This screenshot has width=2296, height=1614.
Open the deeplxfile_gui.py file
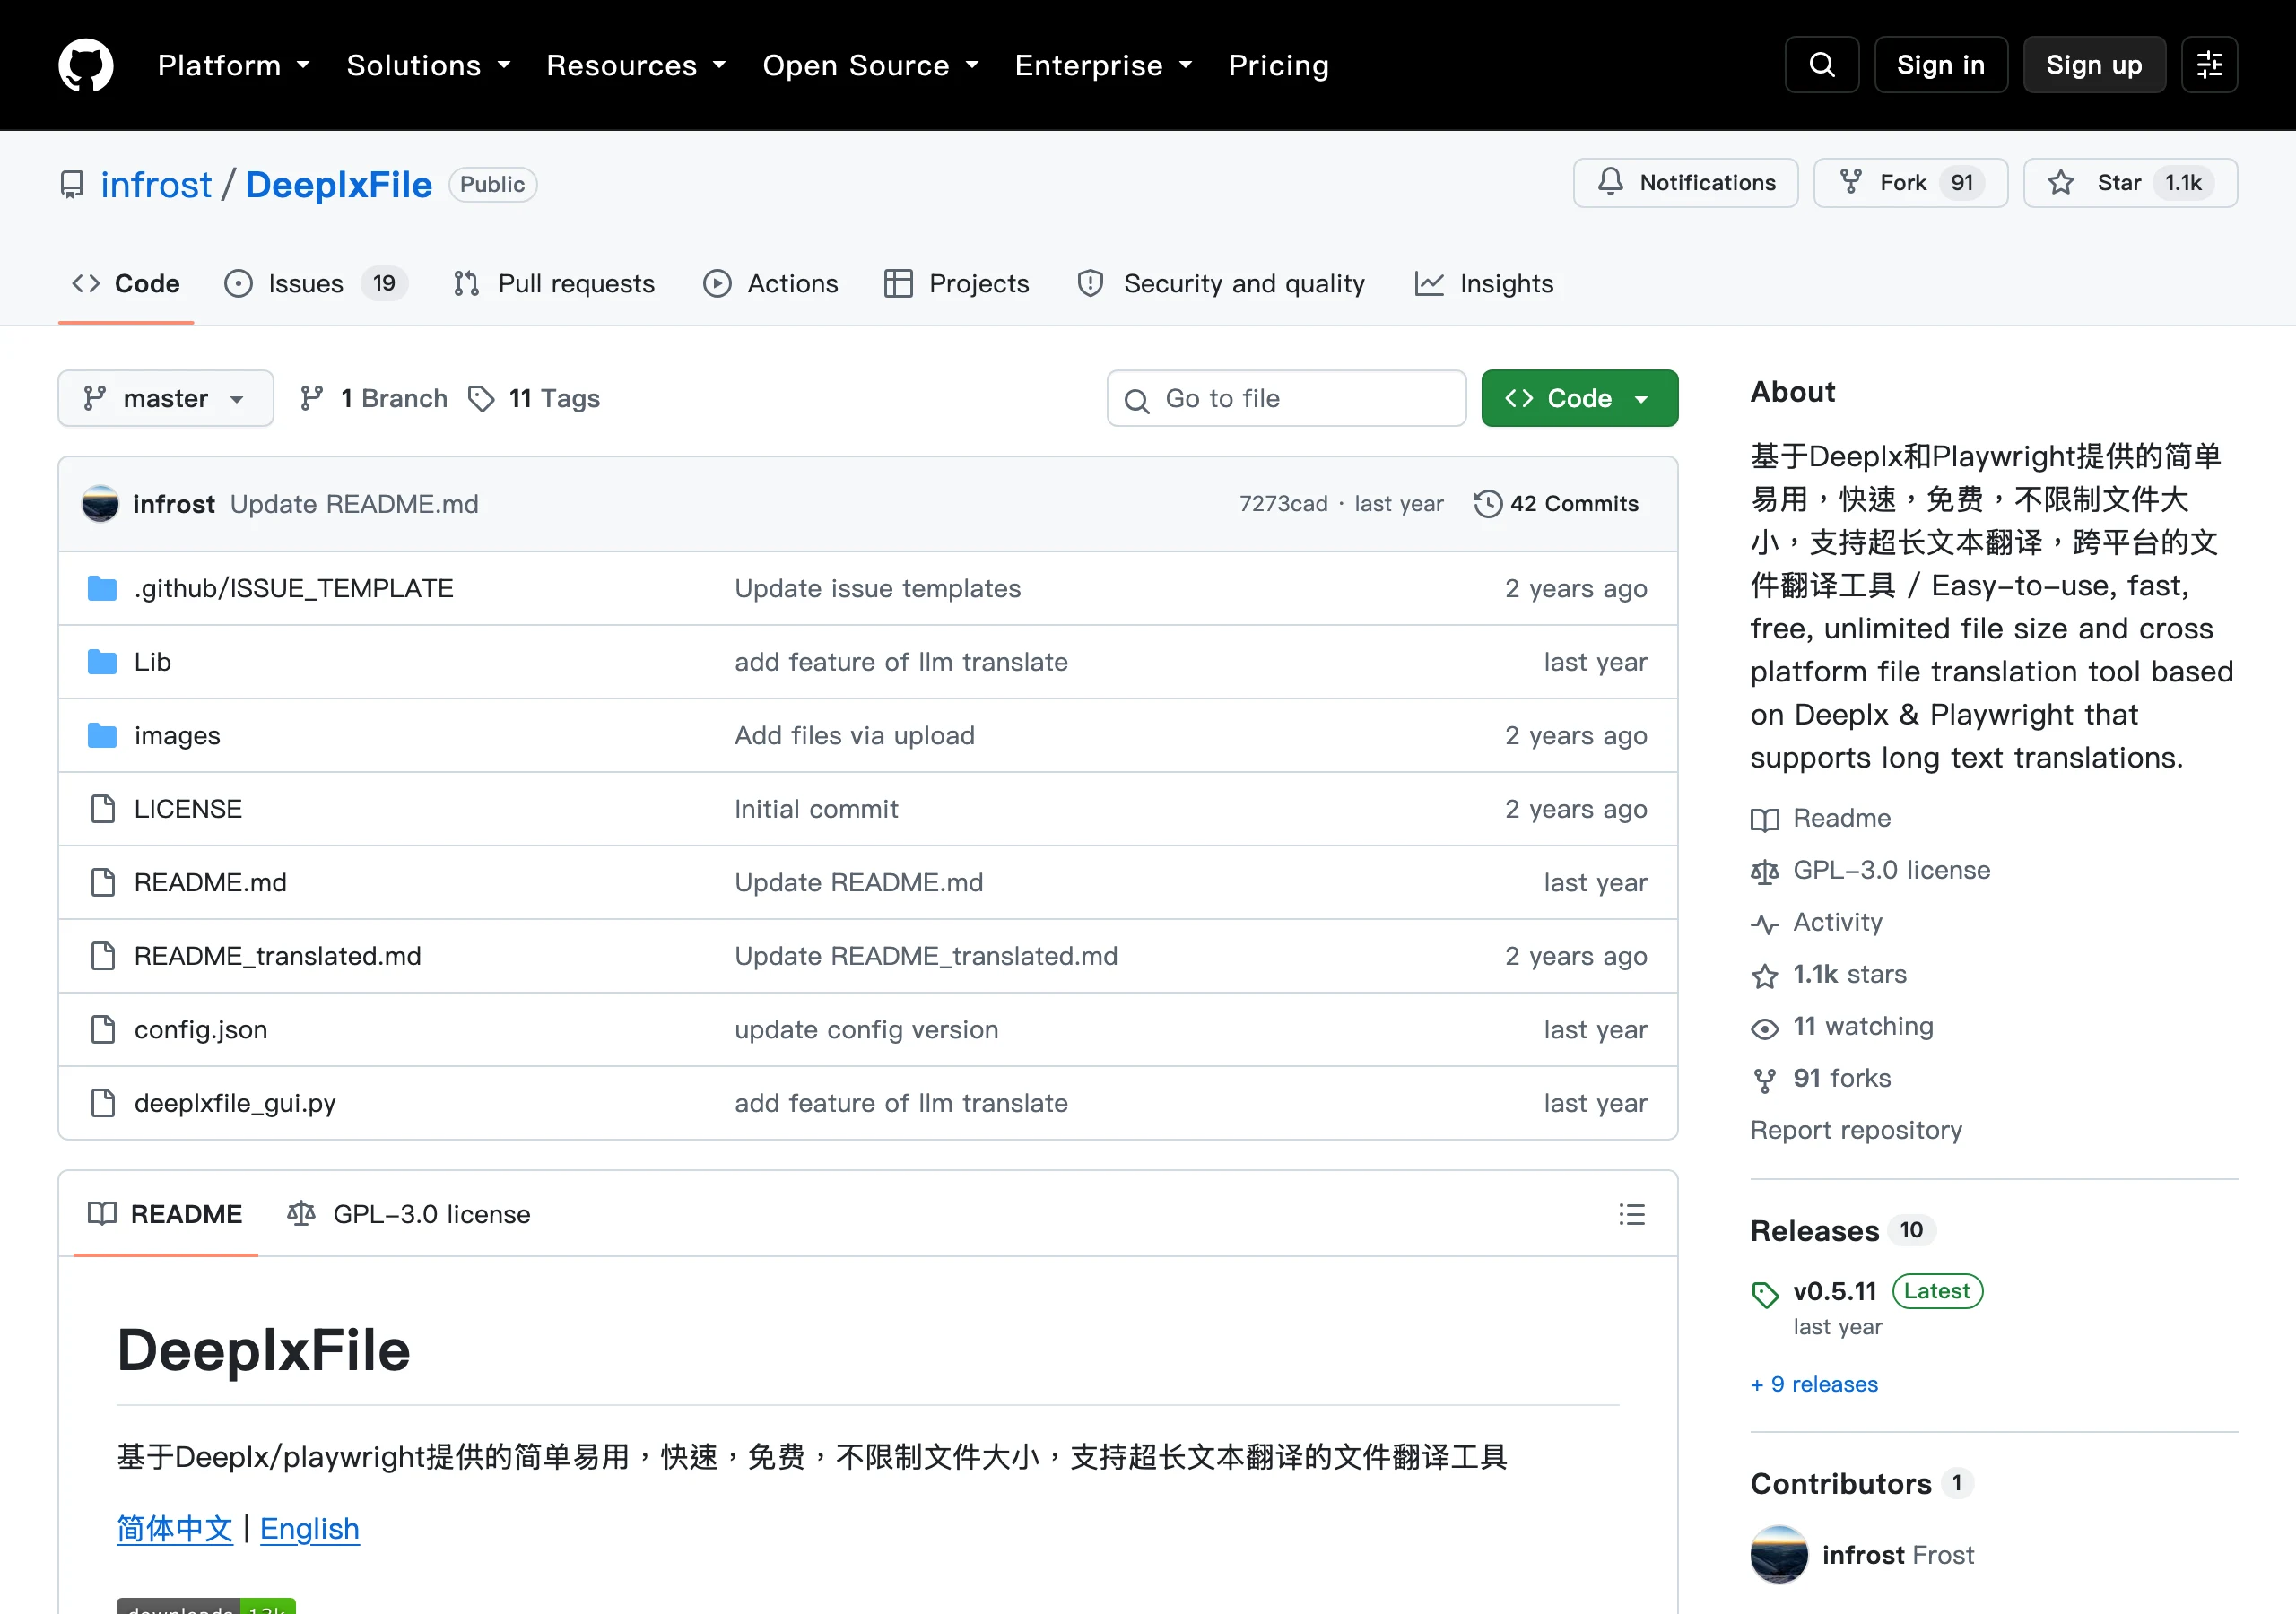point(235,1103)
